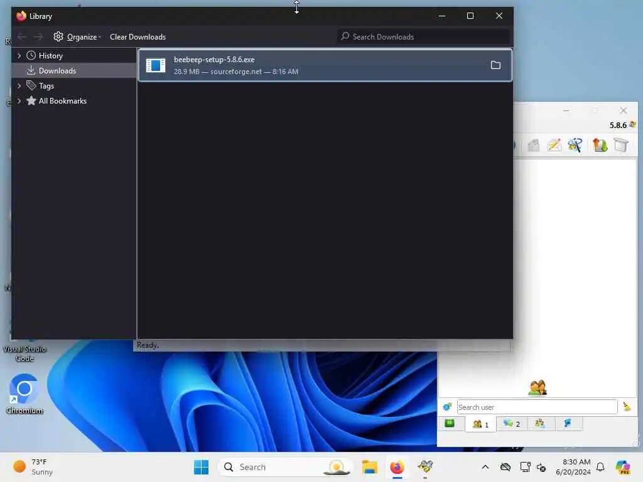This screenshot has width=643, height=482.
Task: Click the blue gear icon beside Search user
Action: tap(447, 407)
